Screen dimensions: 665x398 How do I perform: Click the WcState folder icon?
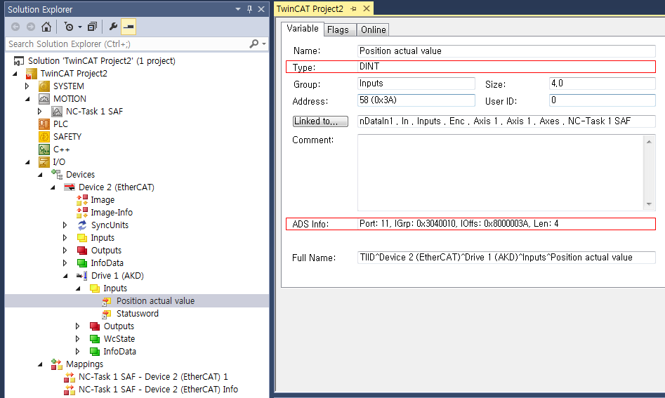coord(95,339)
